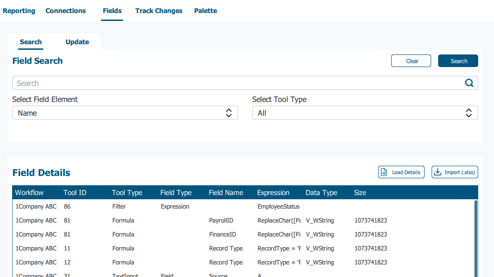Click the Field Name column header
The height and width of the screenshot is (277, 494).
pos(226,193)
